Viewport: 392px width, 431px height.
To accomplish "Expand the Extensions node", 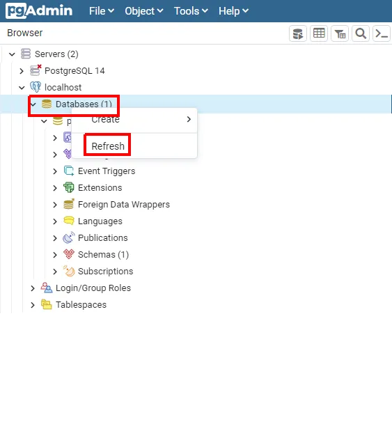I will pos(55,188).
